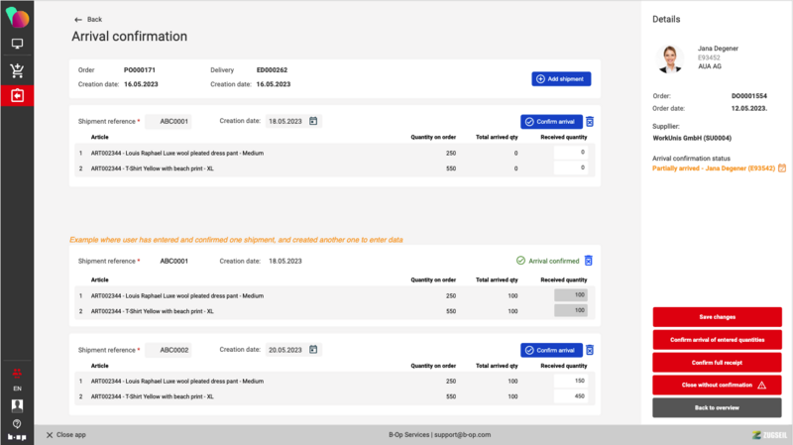Edit received quantity 450 in ABC0002 shipment

click(571, 396)
